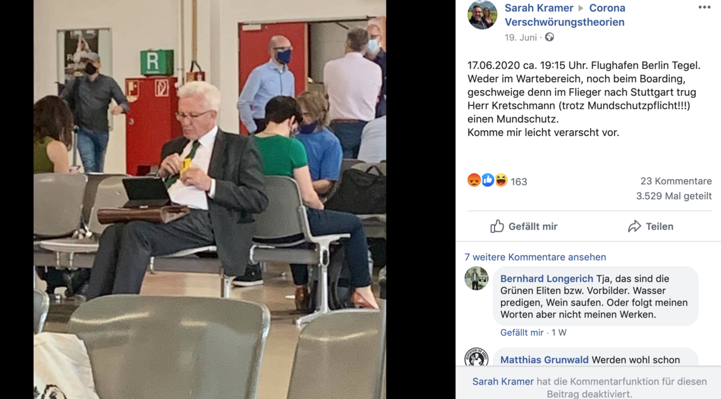721x399 pixels.
Task: Open Matthias Grunwald's avatar
Action: point(476,358)
